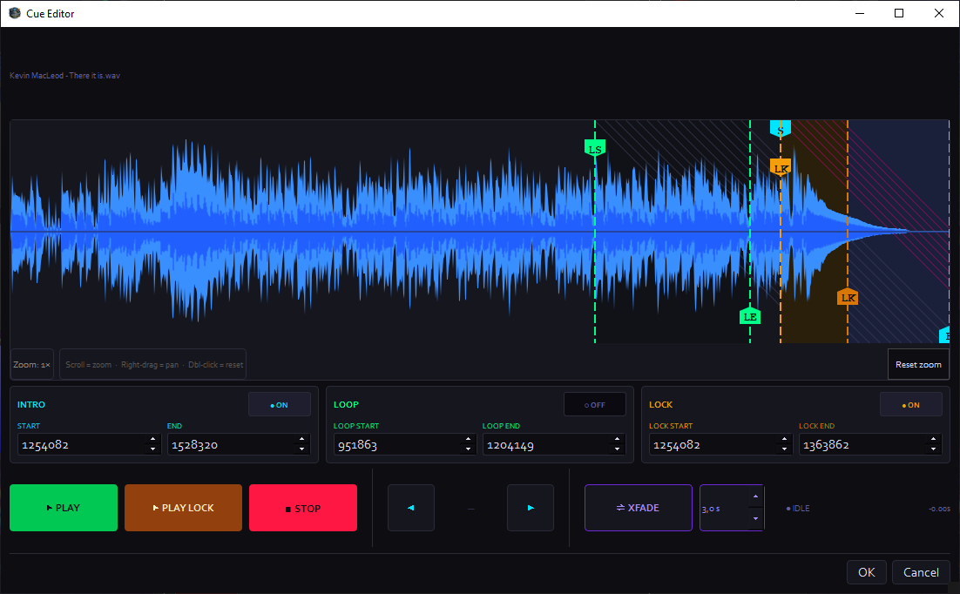Viewport: 960px width, 594px height.
Task: Click the previous arrow button
Action: (x=411, y=508)
